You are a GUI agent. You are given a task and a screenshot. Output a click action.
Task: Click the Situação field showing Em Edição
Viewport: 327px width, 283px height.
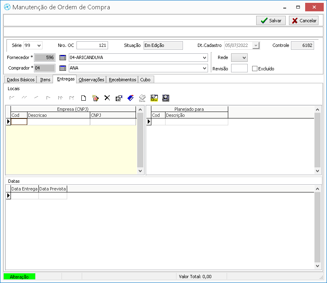pos(163,45)
